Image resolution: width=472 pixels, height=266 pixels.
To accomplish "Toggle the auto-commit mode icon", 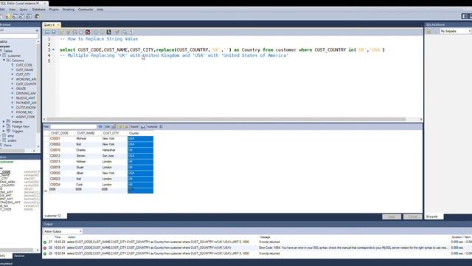I will (x=108, y=33).
